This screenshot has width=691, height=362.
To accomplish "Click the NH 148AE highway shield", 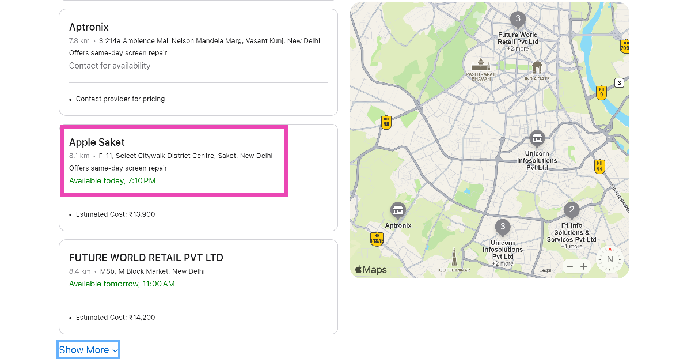I will click(377, 239).
